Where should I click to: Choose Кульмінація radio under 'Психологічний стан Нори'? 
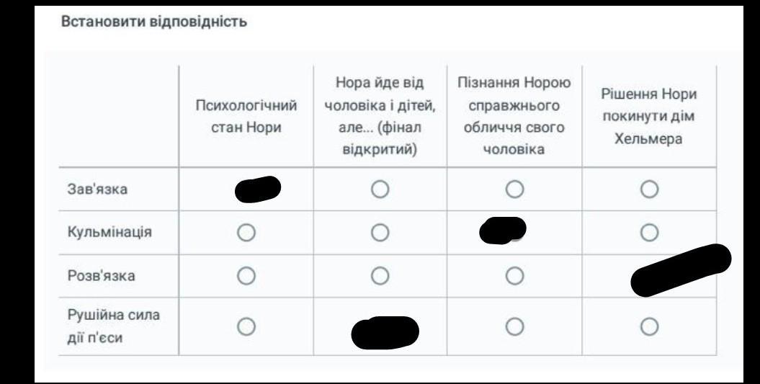[246, 233]
